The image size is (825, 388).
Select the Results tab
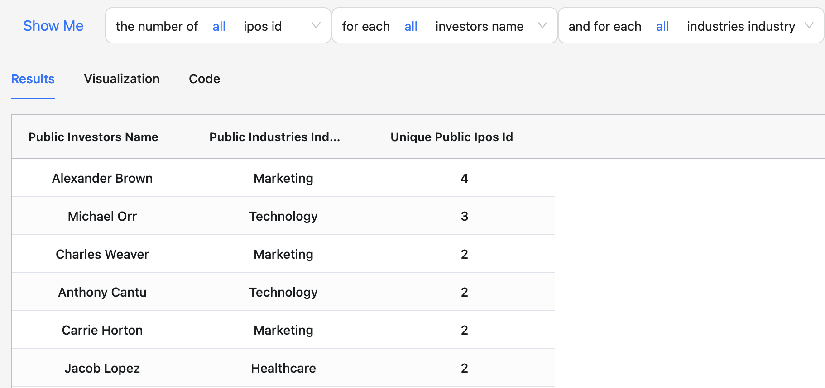33,79
